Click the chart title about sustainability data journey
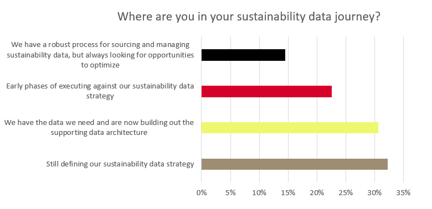This screenshot has width=432, height=209. (x=249, y=17)
